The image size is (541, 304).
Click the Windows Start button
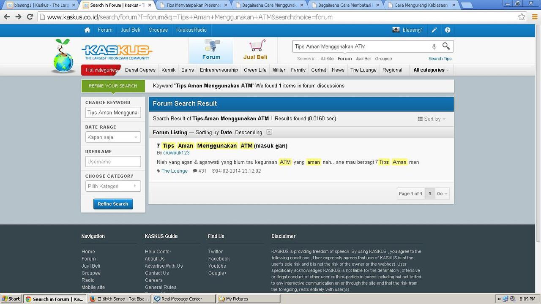click(x=11, y=299)
